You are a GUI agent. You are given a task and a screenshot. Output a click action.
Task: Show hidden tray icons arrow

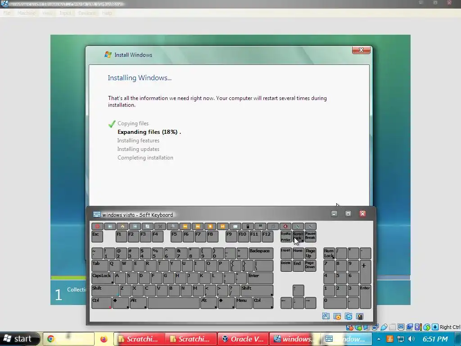pyautogui.click(x=379, y=339)
